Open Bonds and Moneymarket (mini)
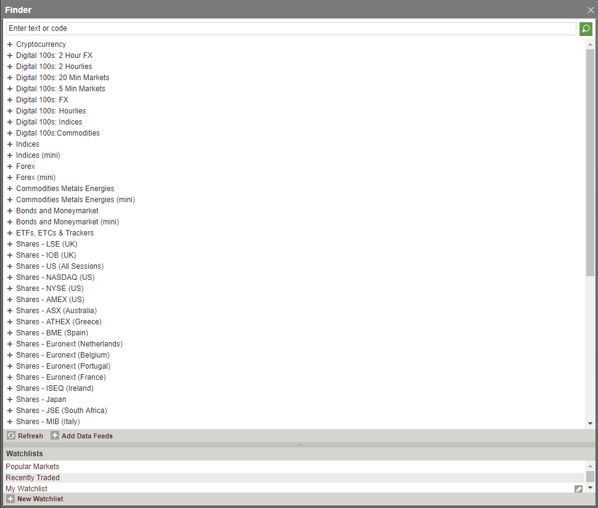The width and height of the screenshot is (598, 508). click(x=67, y=221)
